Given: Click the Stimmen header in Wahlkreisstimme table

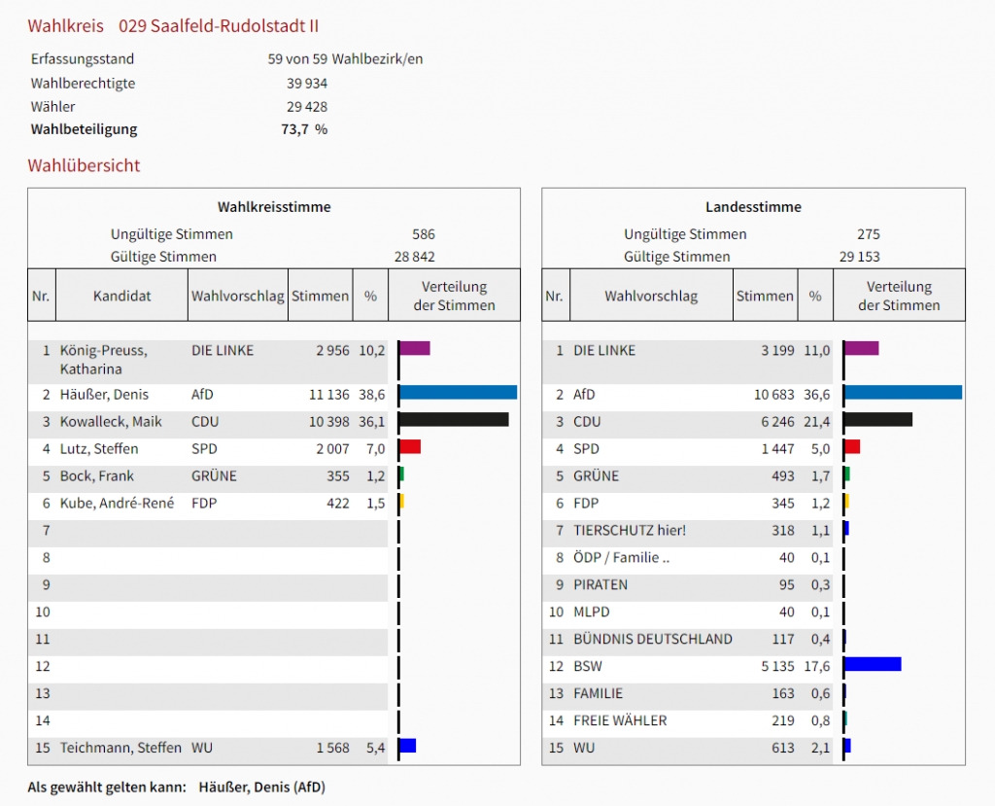Looking at the screenshot, I should coord(321,296).
